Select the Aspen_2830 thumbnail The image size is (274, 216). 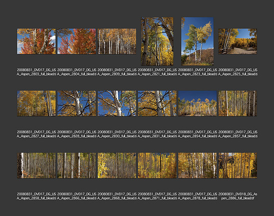tap(117, 103)
